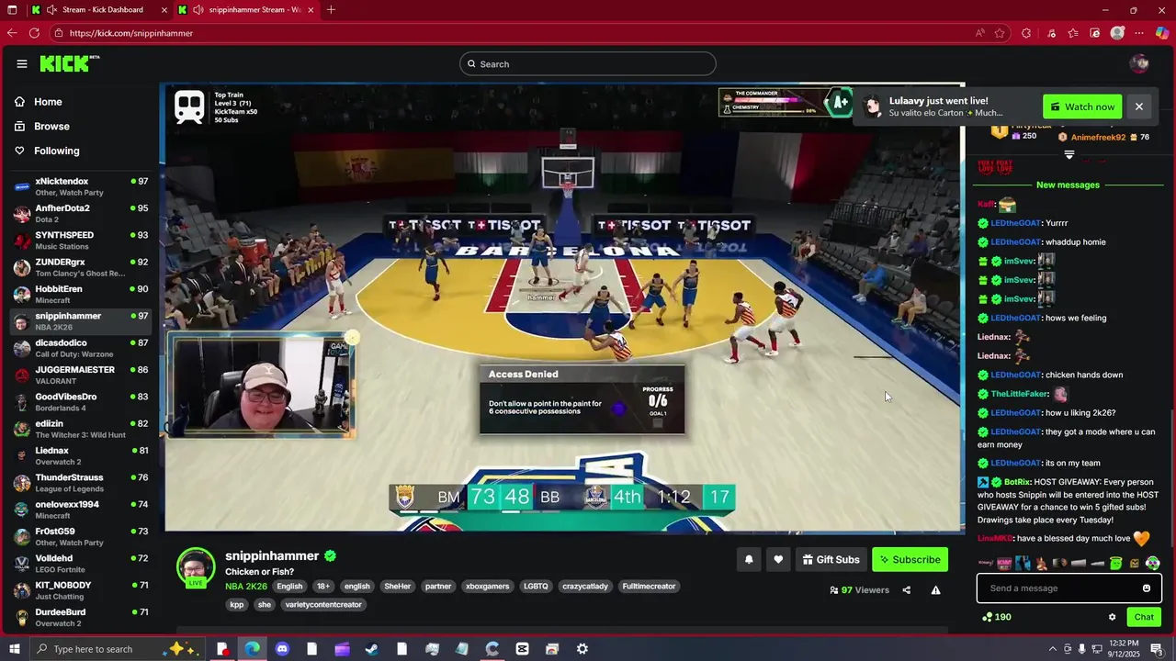Click the browser back arrow

[x=12, y=33]
